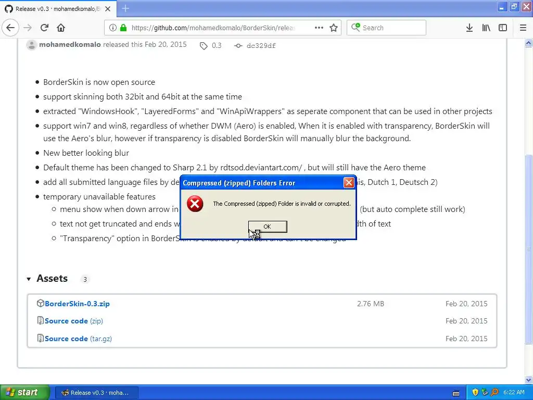Download Source code (zip)

[74, 321]
